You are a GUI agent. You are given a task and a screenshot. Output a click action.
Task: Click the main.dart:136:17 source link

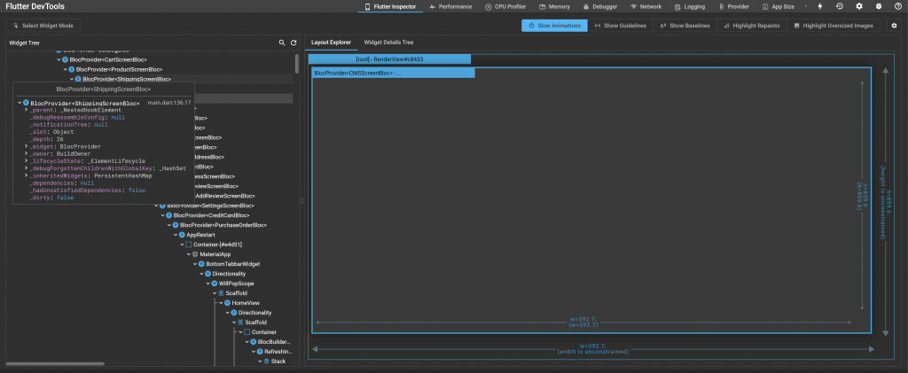169,103
